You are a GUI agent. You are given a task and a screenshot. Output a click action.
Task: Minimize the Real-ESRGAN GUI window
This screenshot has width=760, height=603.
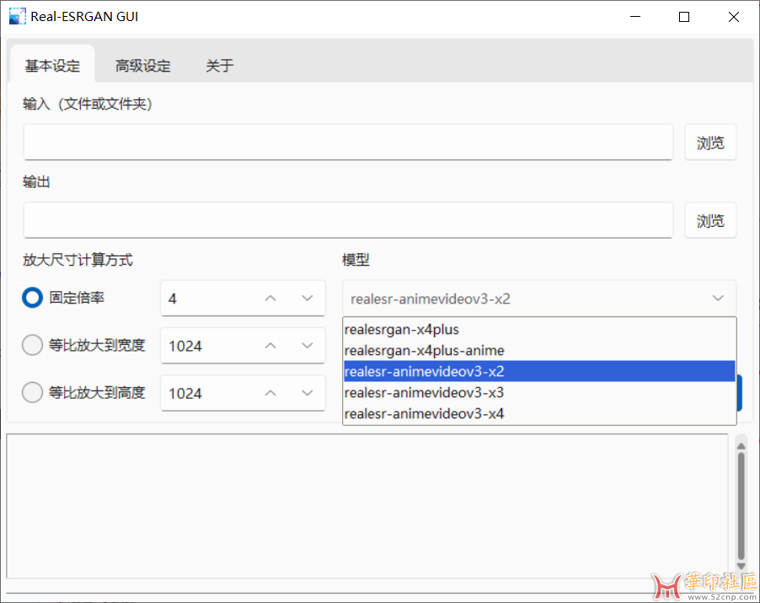(x=635, y=17)
